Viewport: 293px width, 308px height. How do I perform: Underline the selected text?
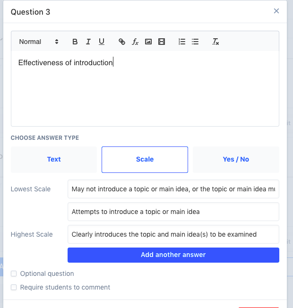102,42
